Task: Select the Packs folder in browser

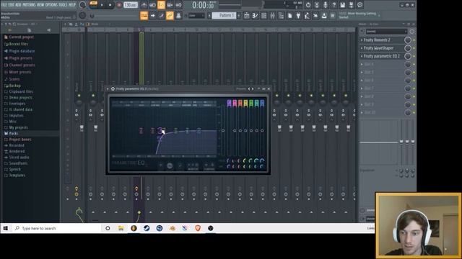Action: tap(12, 133)
